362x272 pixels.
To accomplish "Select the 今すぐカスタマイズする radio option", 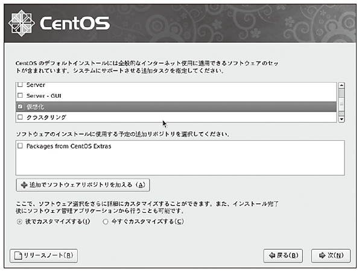I will coord(106,221).
